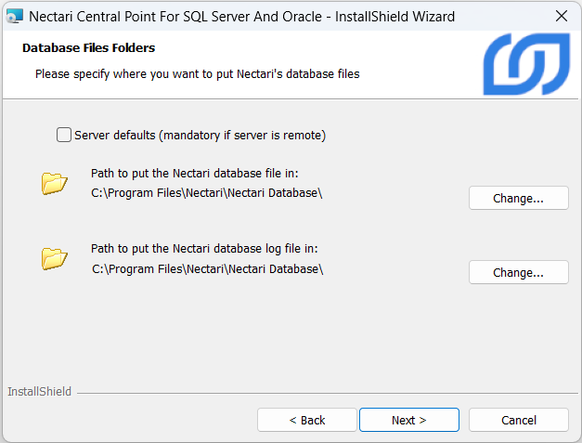Screen dimensions: 582x443
Task: Click the window title bar text
Action: click(241, 16)
